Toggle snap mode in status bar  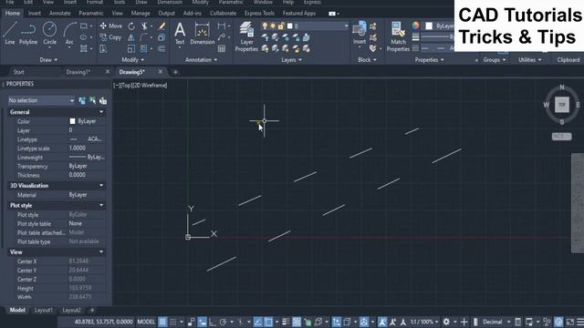[173, 322]
